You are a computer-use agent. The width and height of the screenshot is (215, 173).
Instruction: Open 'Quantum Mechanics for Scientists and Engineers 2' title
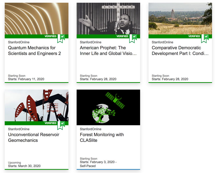[x=34, y=51]
